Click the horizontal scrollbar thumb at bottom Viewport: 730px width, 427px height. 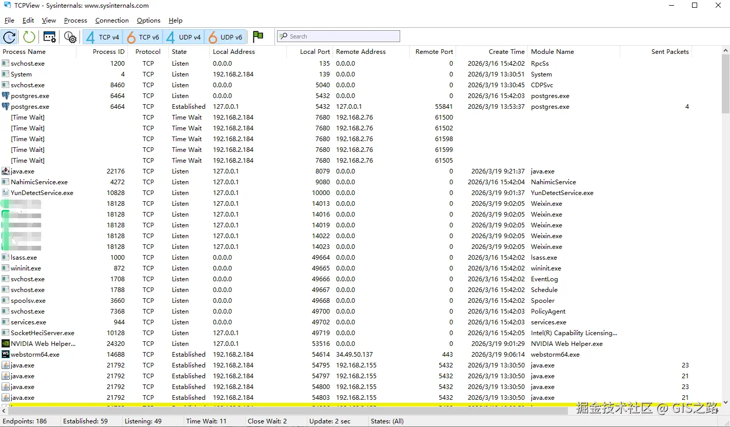(x=288, y=411)
